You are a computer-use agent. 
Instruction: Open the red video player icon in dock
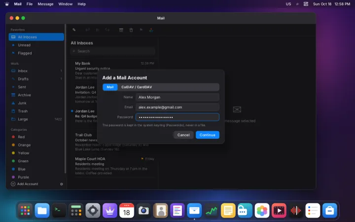tap(279, 211)
